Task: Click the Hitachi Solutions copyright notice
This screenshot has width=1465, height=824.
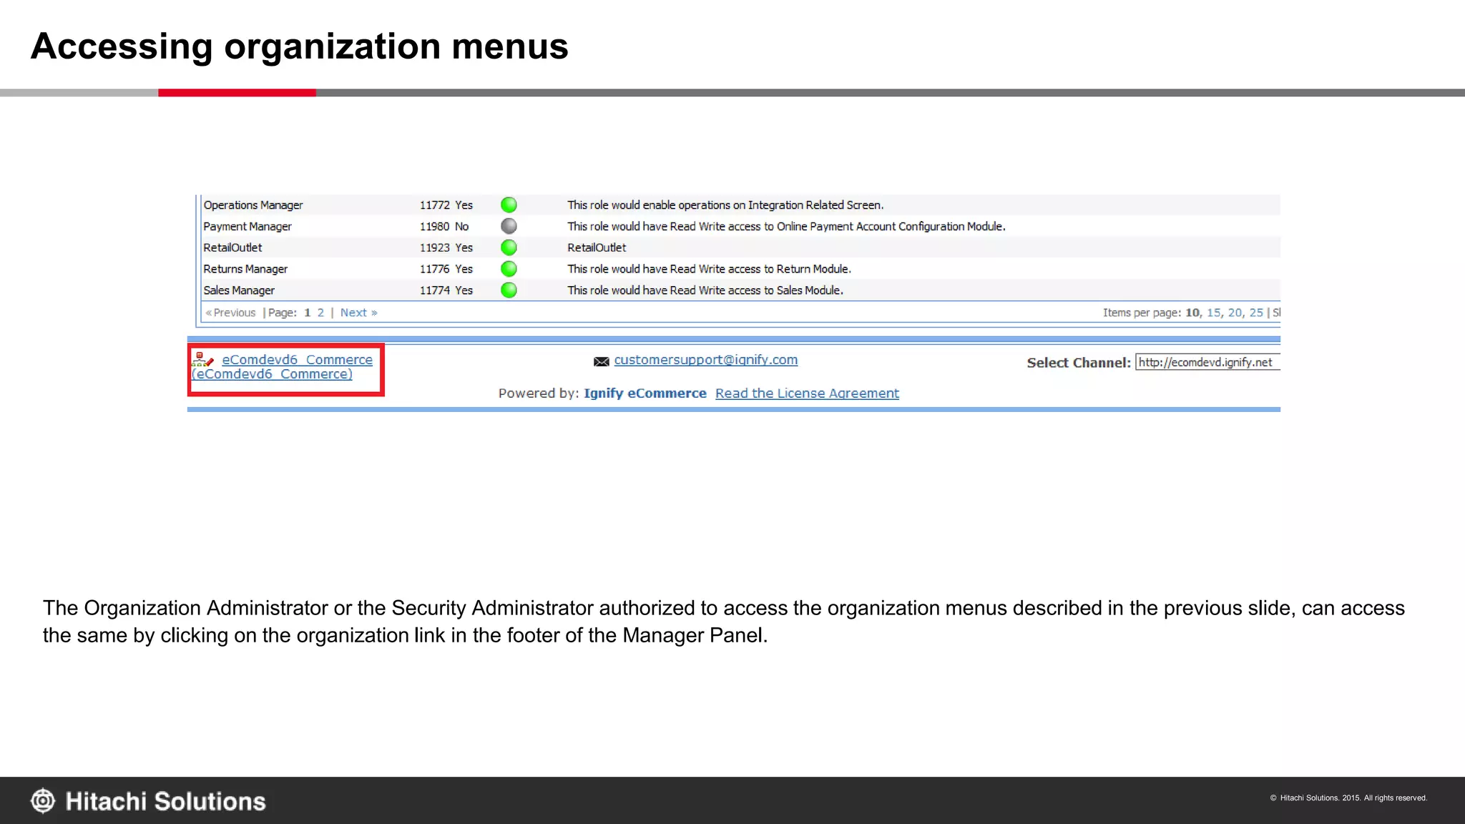Action: point(1348,798)
